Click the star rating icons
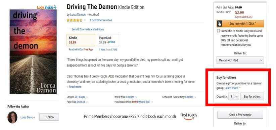 pyautogui.click(x=75, y=20)
